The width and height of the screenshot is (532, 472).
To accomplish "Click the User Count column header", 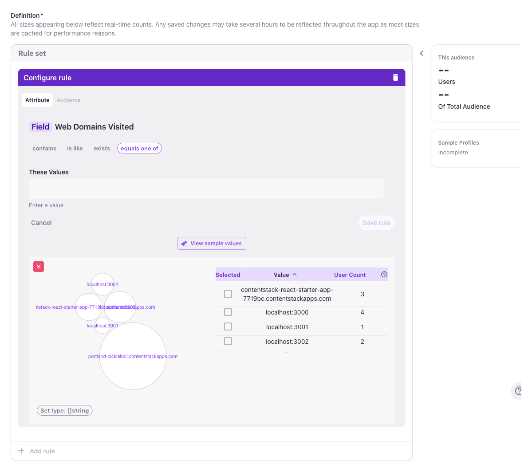I will 350,275.
